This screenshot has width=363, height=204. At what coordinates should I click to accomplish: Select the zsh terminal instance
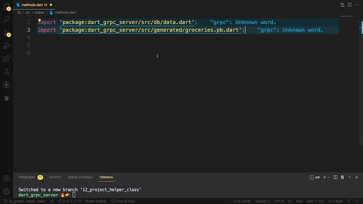point(315,177)
